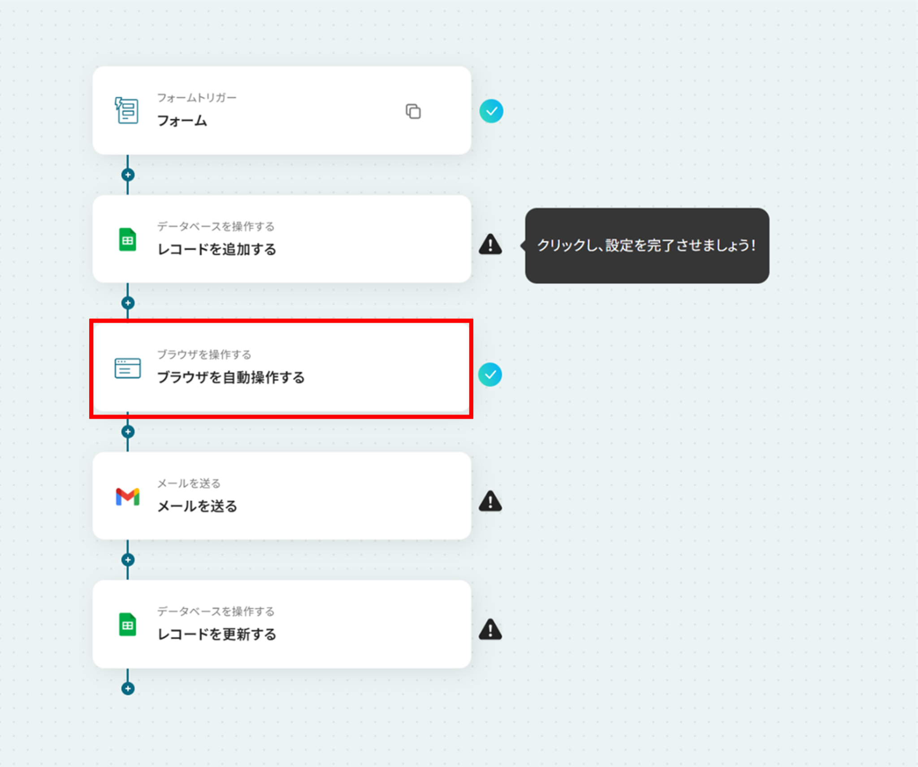
Task: Click warning icon next to レコードを更新する
Action: pos(490,629)
